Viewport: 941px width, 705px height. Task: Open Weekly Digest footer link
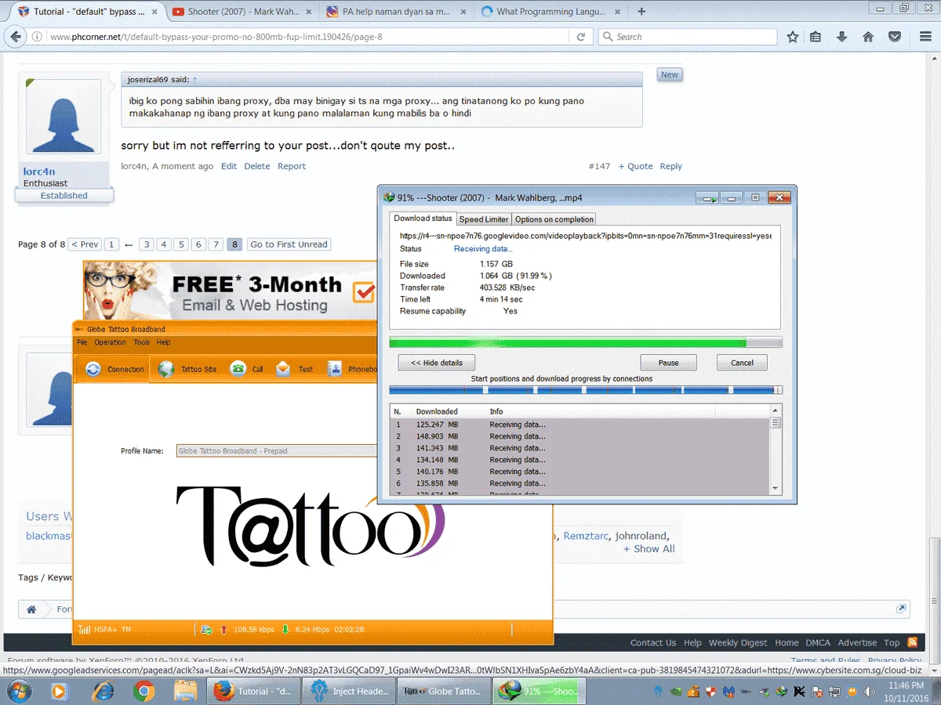(738, 642)
